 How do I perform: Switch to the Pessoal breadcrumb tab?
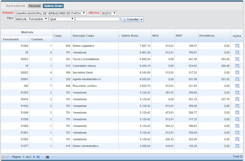click(x=34, y=6)
